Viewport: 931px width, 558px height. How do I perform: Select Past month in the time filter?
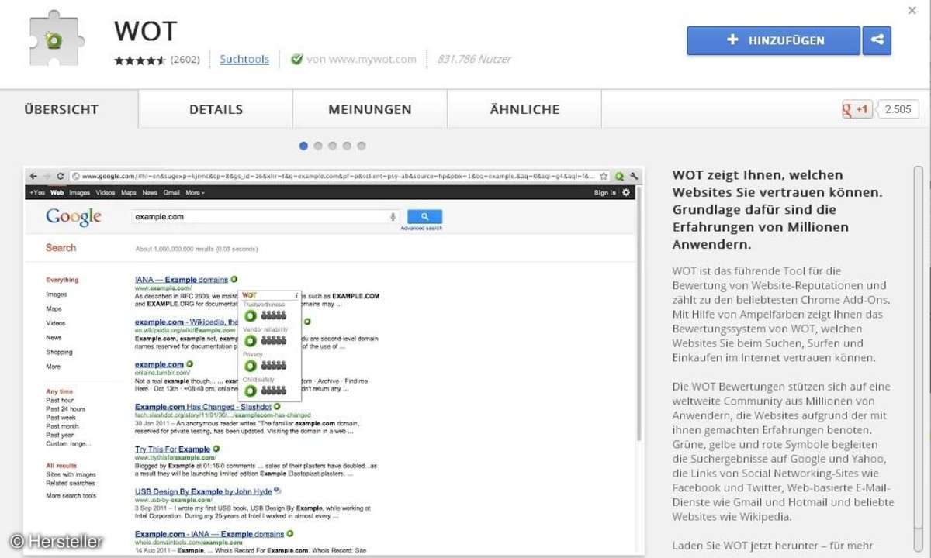62,427
